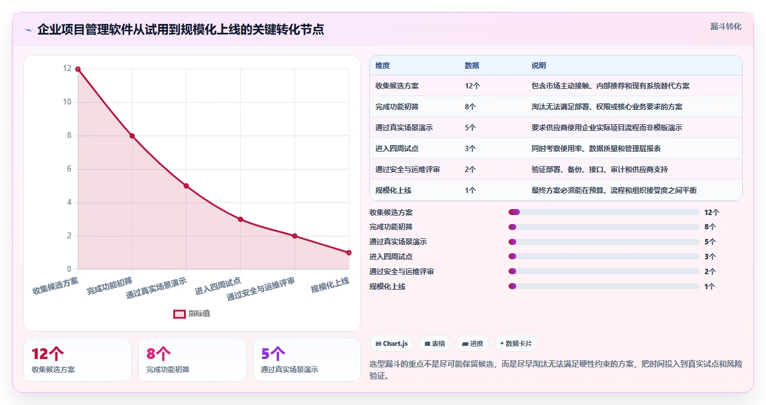Click the chart data point at 收集候选方案
This screenshot has width=766, height=405.
78,69
